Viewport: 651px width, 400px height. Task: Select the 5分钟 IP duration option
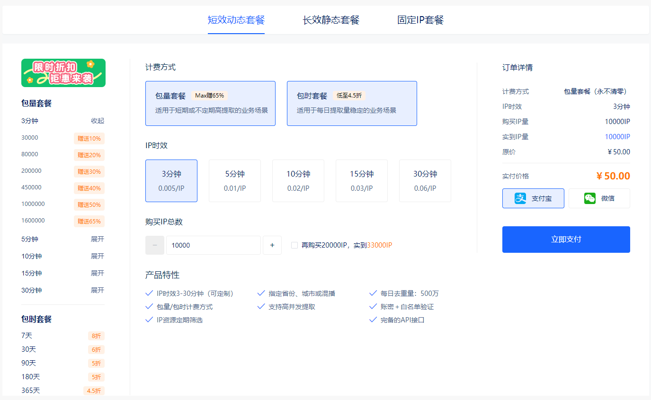235,180
